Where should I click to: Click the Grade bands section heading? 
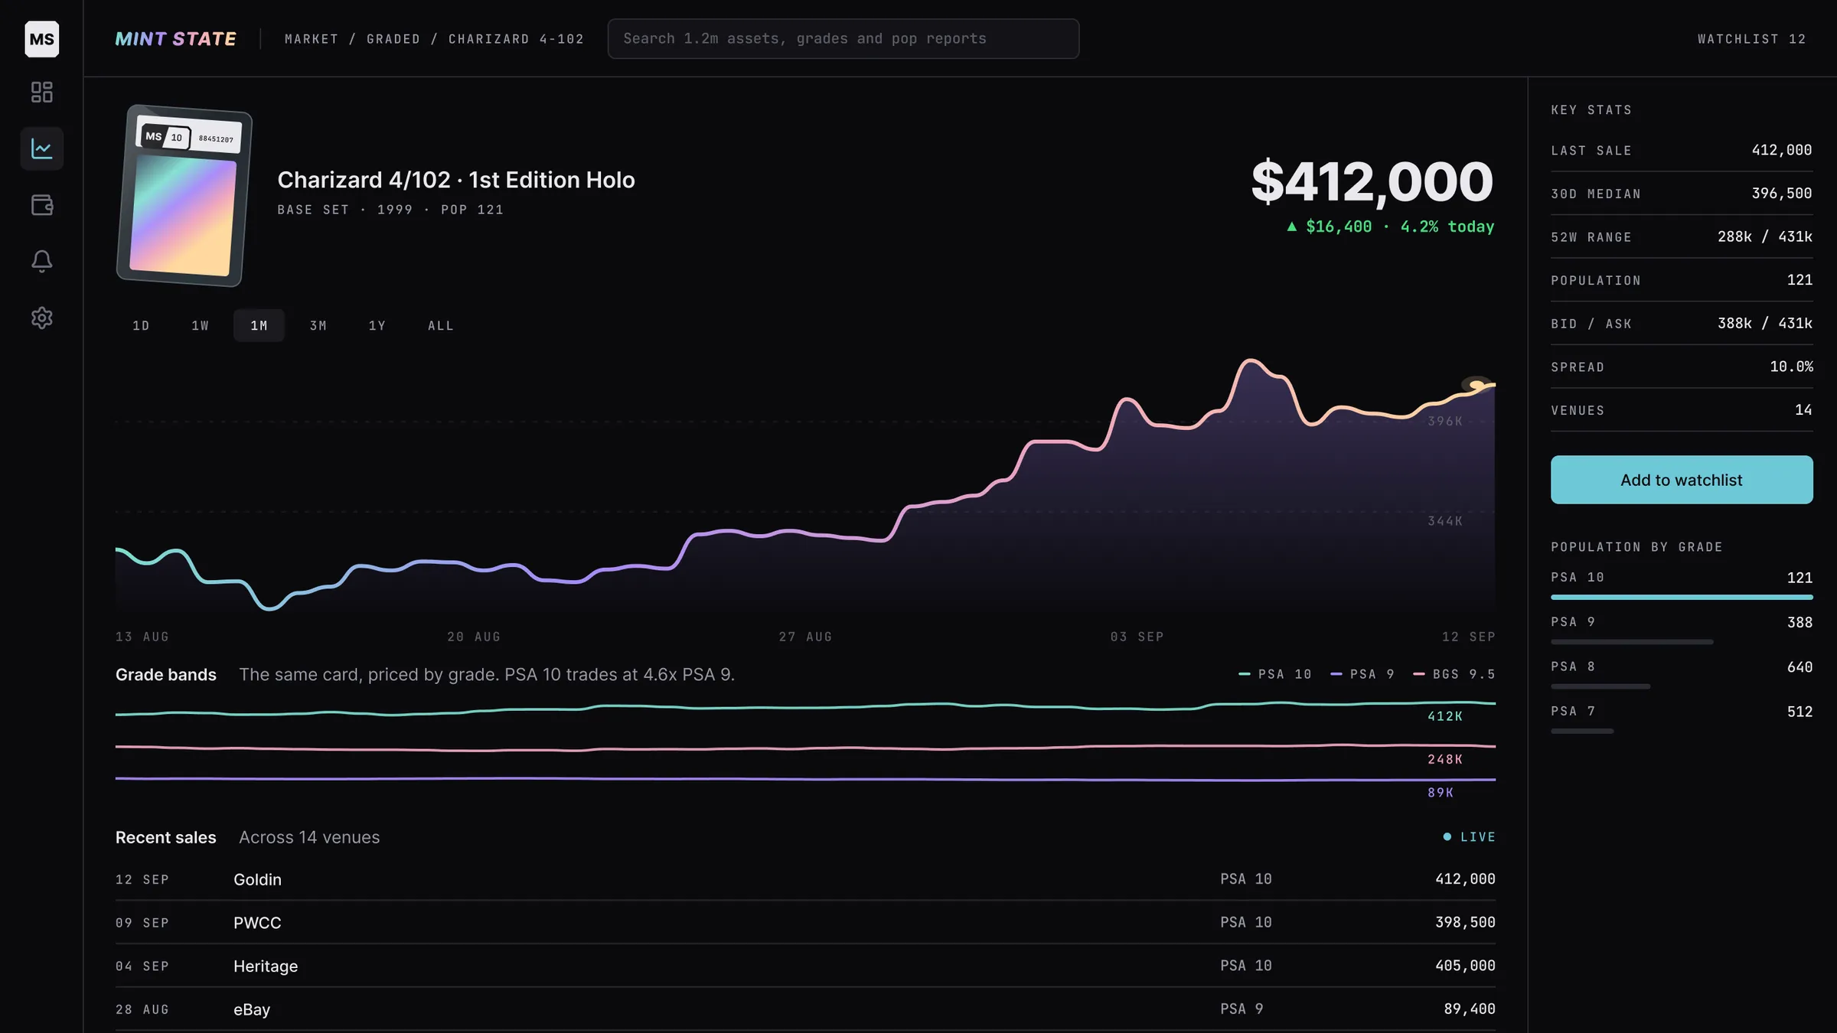pyautogui.click(x=166, y=675)
